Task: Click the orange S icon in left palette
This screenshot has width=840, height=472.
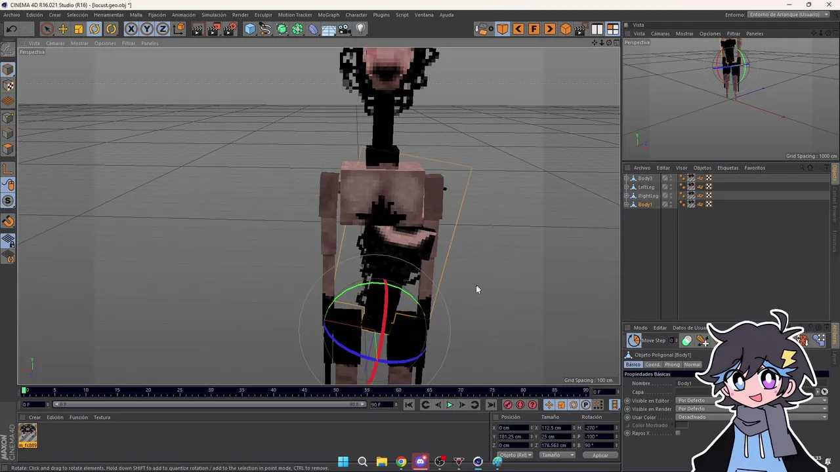Action: 8,201
